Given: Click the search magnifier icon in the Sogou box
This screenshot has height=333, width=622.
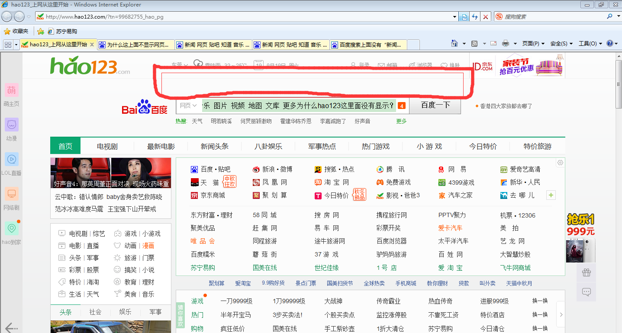Looking at the screenshot, I should click(x=609, y=16).
